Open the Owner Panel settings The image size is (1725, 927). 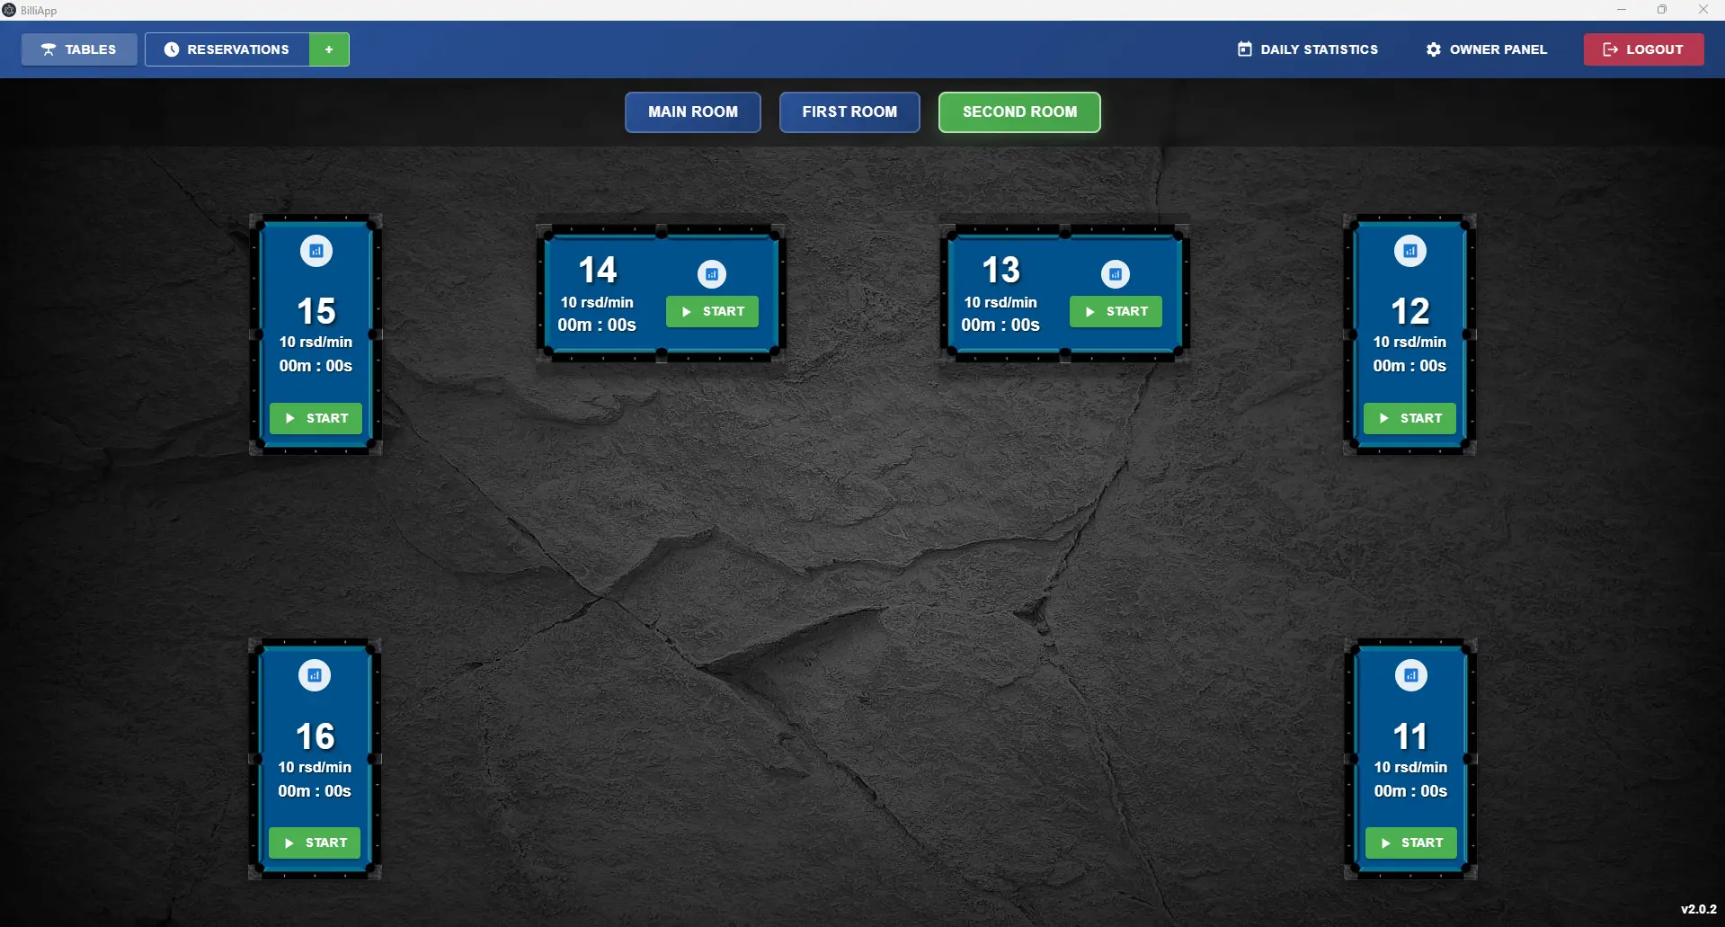click(1486, 49)
